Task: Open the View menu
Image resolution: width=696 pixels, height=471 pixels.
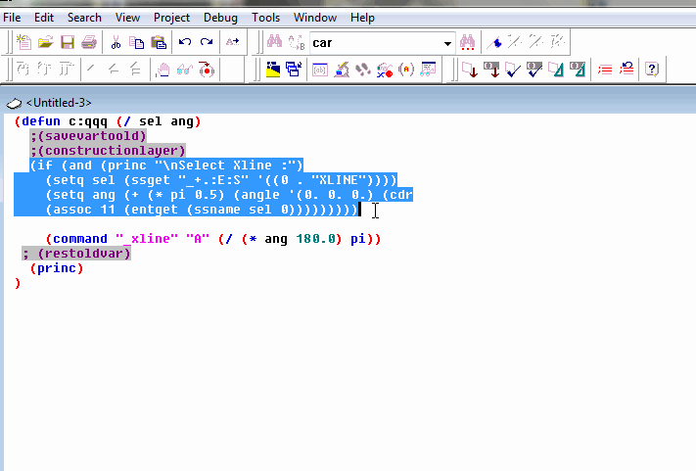Action: (x=127, y=18)
